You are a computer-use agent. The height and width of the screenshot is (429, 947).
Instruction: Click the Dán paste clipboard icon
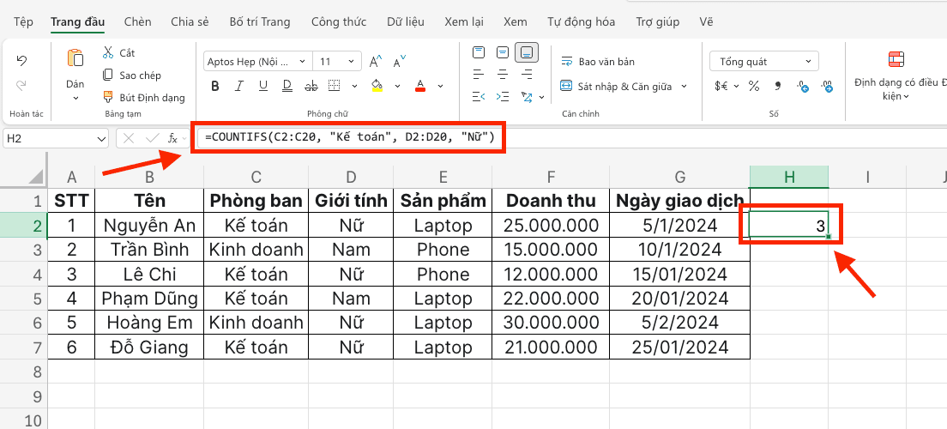click(75, 58)
